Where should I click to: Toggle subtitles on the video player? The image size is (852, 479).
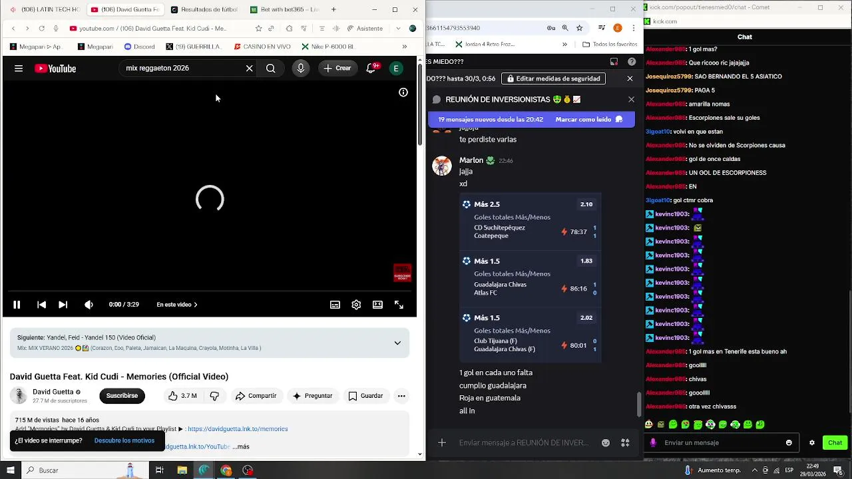(335, 305)
